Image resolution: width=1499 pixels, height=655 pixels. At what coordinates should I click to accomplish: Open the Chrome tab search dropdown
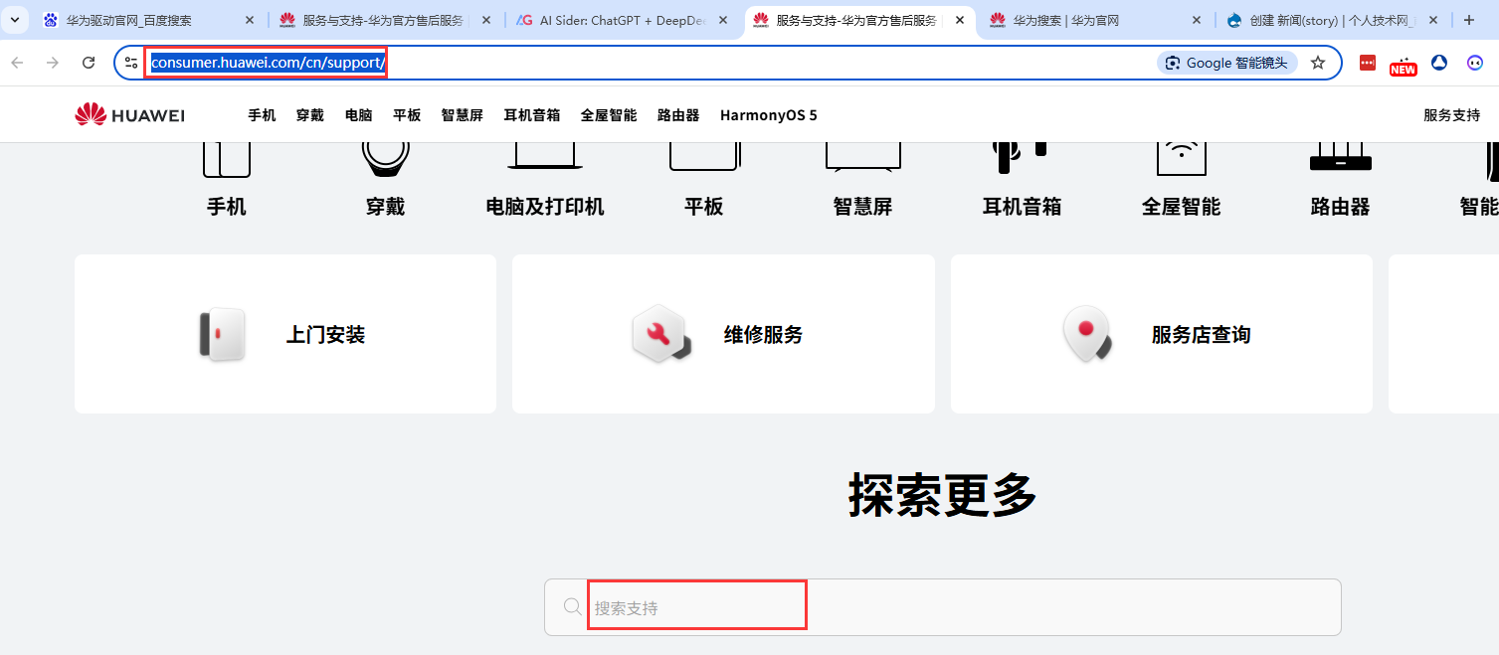click(x=16, y=20)
